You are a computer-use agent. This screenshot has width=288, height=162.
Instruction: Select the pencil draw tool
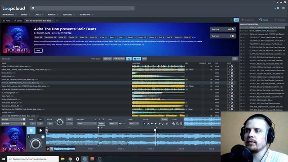click(167, 124)
